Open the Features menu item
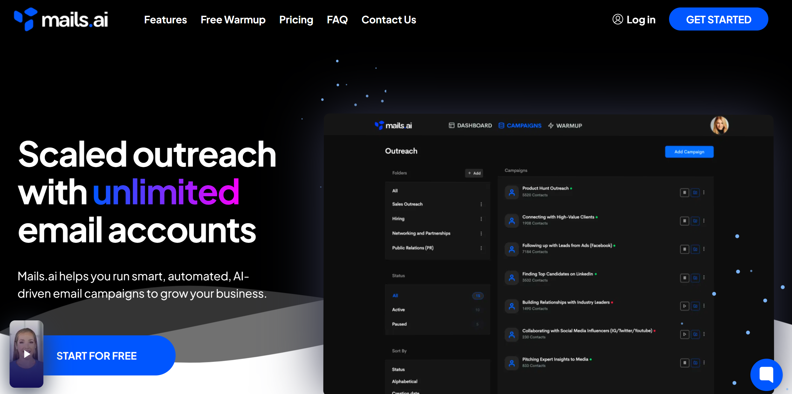 (165, 20)
